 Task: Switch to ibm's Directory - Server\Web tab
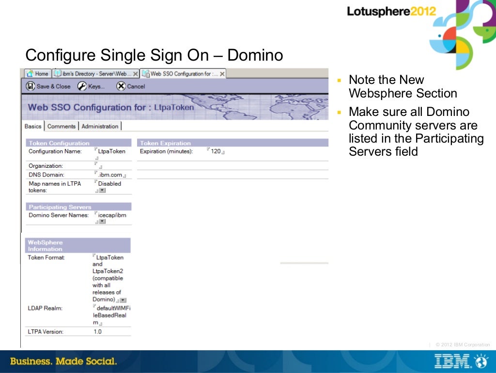point(95,74)
